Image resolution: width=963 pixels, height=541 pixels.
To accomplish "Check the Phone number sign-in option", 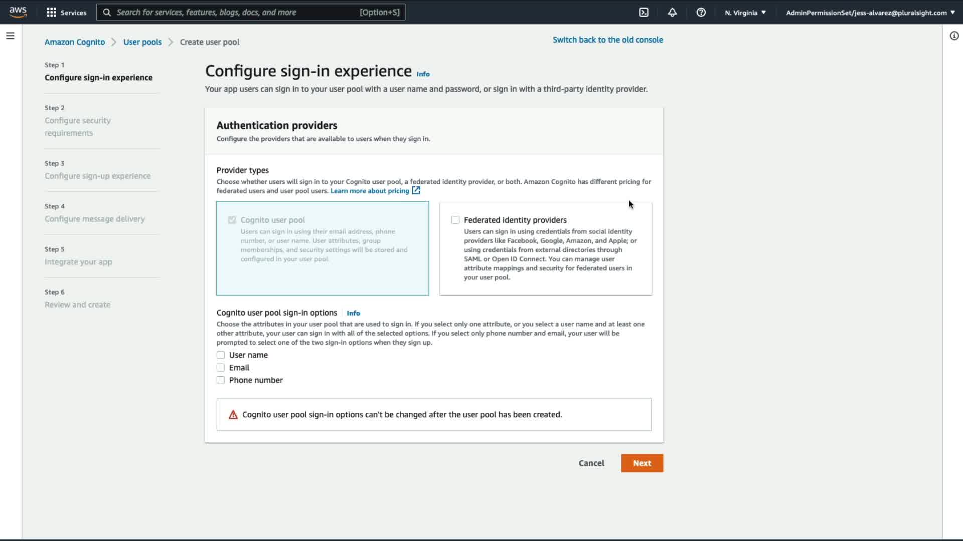I will click(x=221, y=380).
